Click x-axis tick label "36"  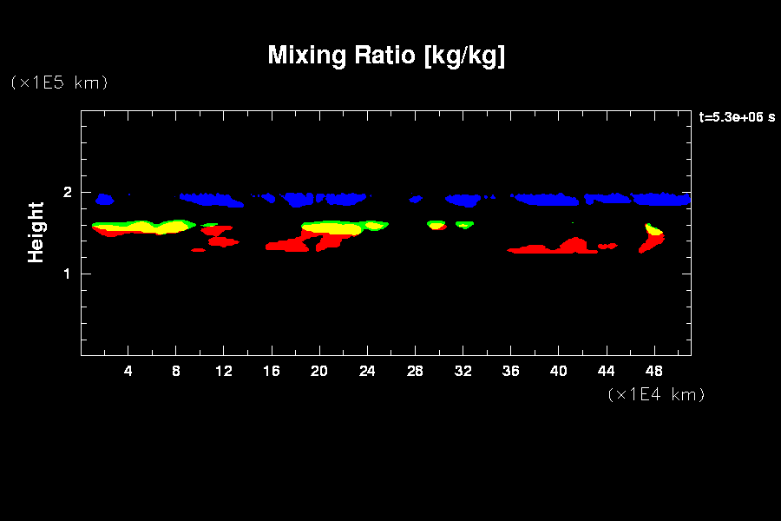(x=511, y=371)
